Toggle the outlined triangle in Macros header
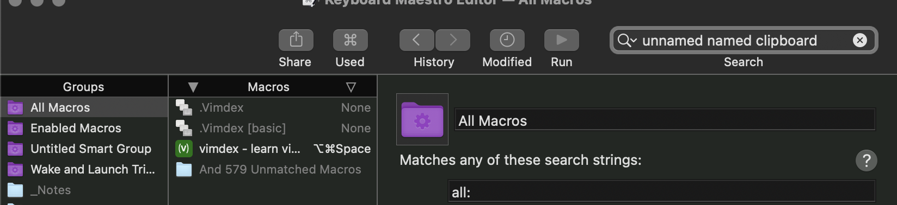This screenshot has height=205, width=897. [351, 87]
